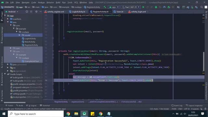Switch to the Users.kt tab

[x=120, y=12]
